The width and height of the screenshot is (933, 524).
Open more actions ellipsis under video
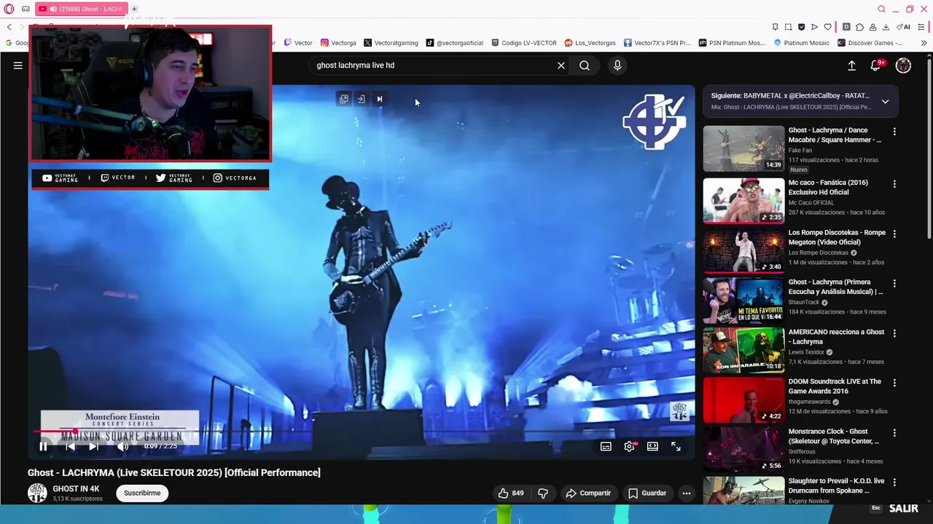click(x=686, y=493)
